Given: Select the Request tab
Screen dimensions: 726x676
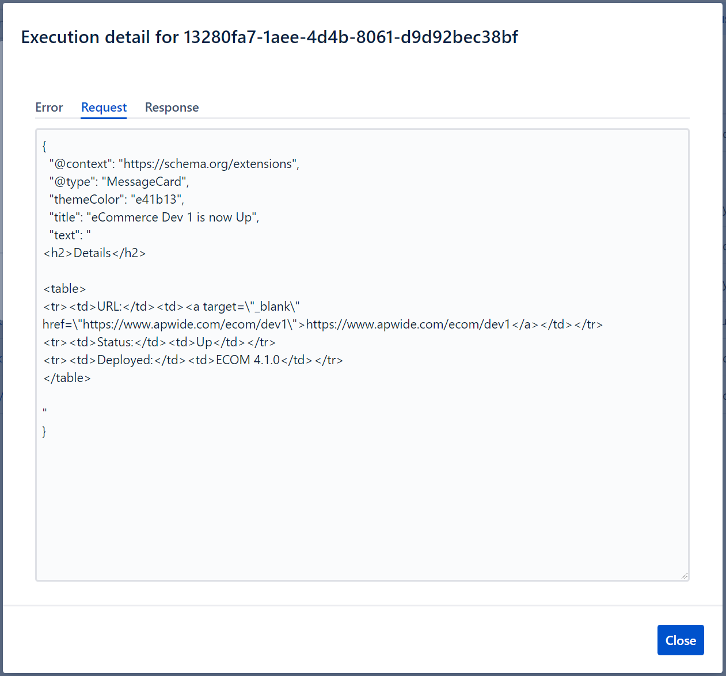Looking at the screenshot, I should pos(104,108).
